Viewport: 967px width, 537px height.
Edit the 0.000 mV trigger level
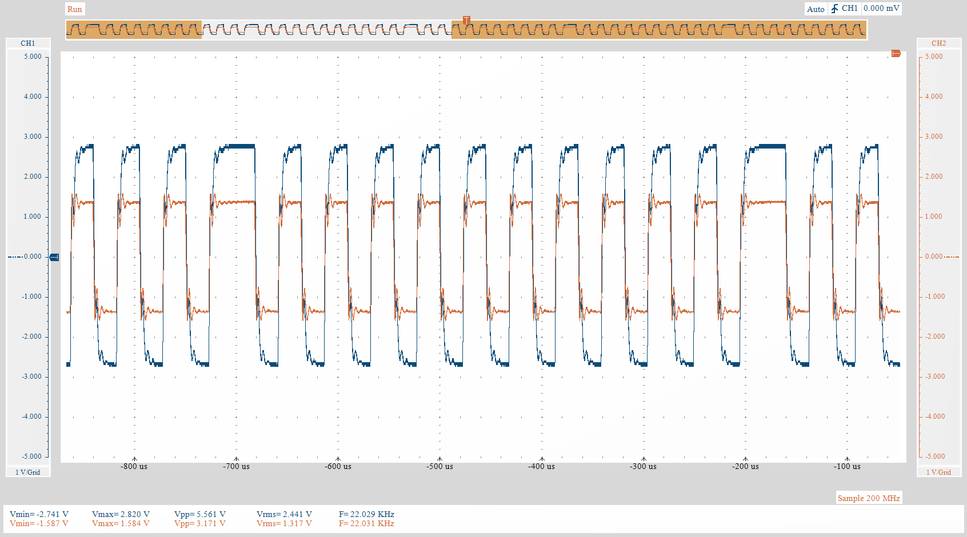881,9
